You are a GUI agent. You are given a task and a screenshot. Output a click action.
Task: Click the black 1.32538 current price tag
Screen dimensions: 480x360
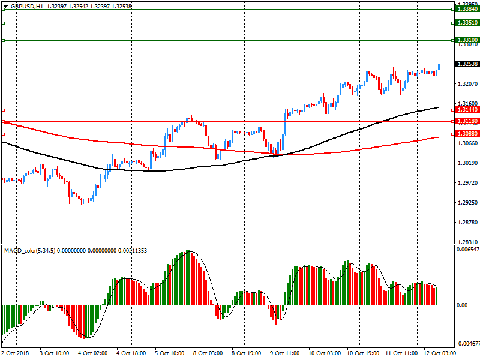tap(467, 64)
